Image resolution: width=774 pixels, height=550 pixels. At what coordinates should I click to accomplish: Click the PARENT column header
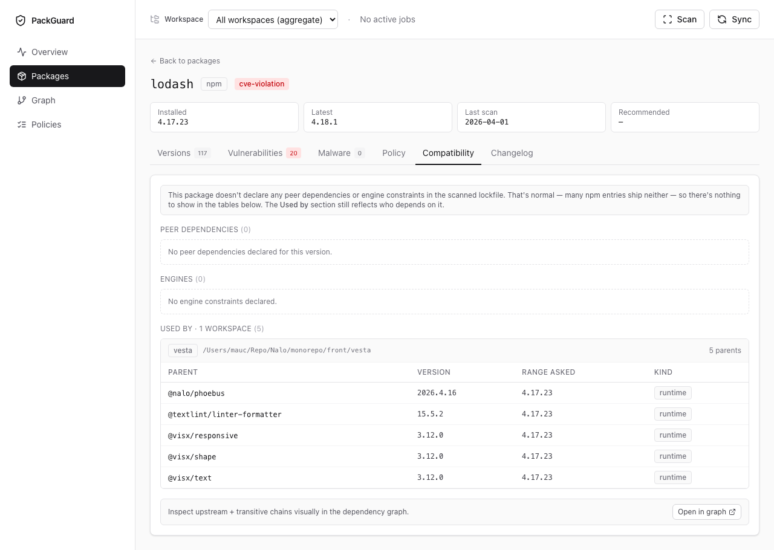coord(183,372)
